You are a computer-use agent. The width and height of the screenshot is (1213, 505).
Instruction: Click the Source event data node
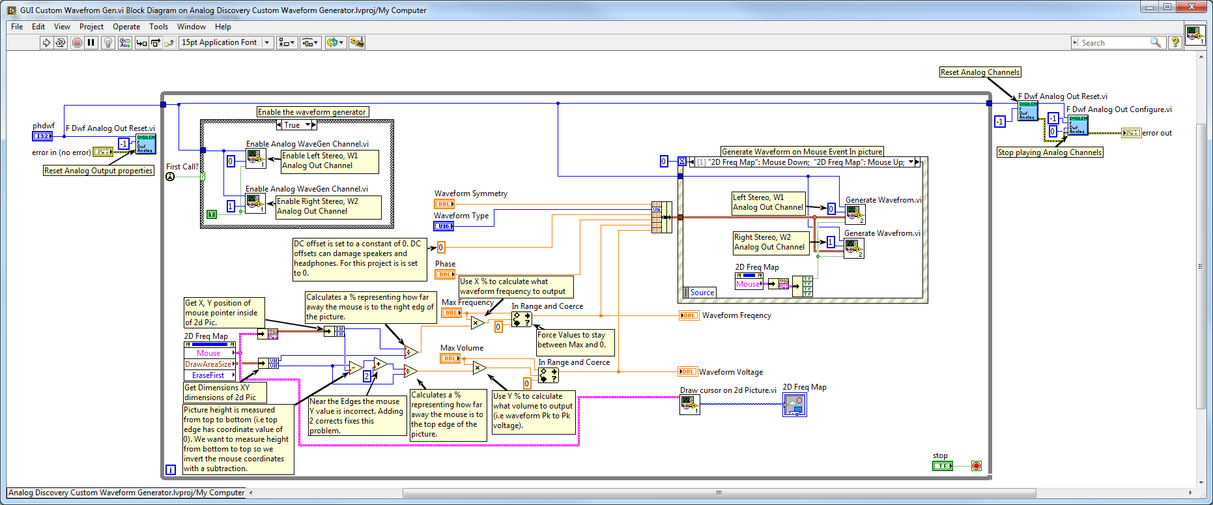[699, 293]
